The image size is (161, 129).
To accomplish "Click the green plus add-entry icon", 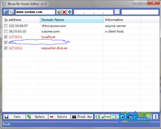I will click(70, 12).
